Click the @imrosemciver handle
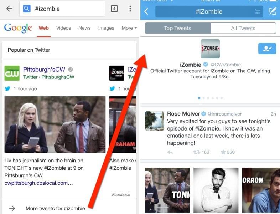Viewport: 280px width, 214px height. click(x=225, y=114)
